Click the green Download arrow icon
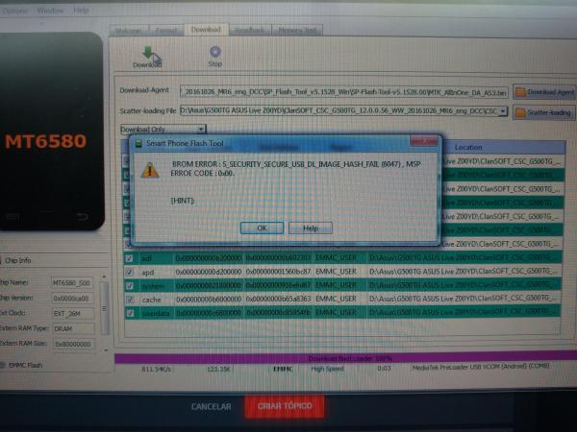The width and height of the screenshot is (577, 432). pyautogui.click(x=148, y=53)
